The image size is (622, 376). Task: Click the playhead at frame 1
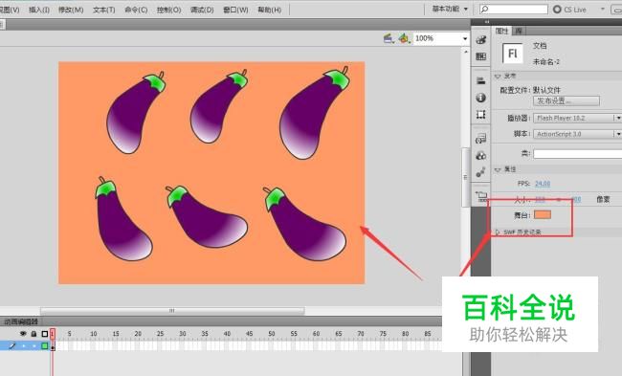click(52, 334)
